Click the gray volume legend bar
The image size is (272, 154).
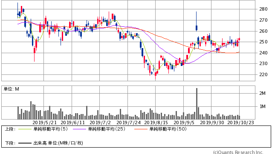(x=25, y=143)
